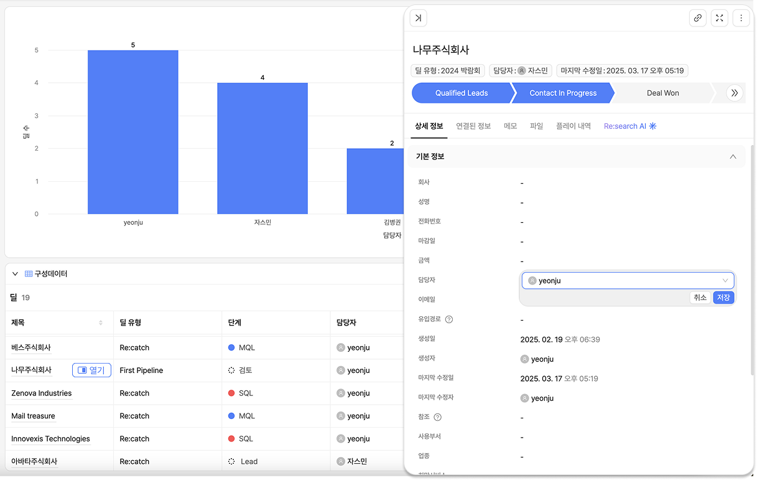Click the 취소 cancel button

coord(700,298)
